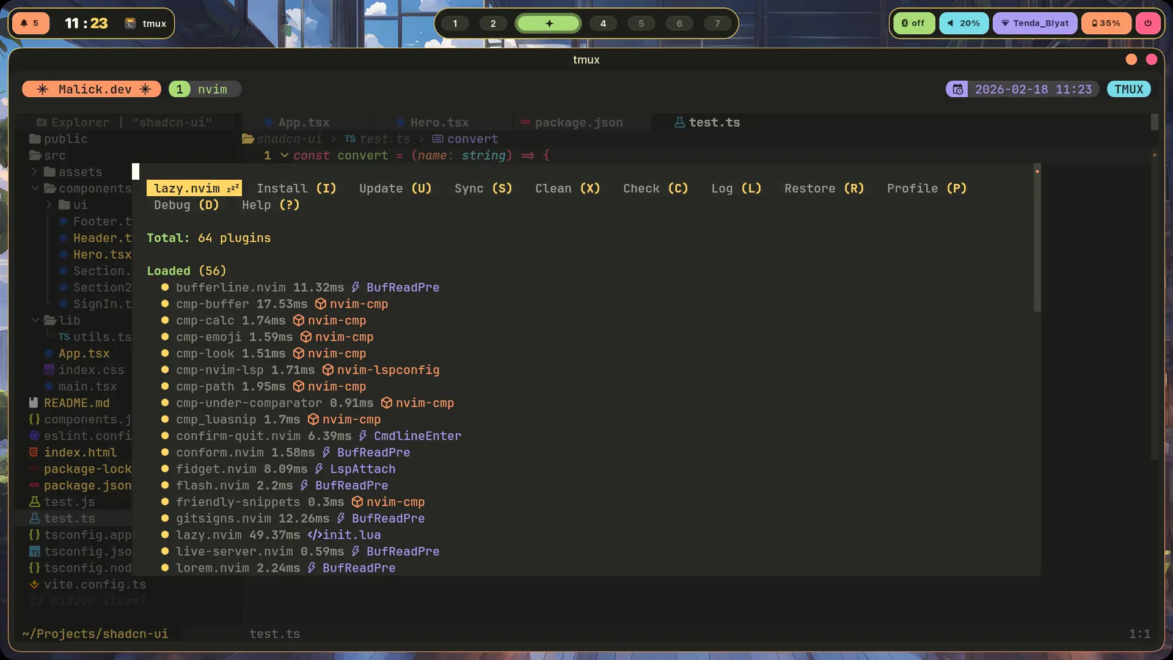Click the battery 35% indicator
The width and height of the screenshot is (1173, 660).
pyautogui.click(x=1106, y=23)
